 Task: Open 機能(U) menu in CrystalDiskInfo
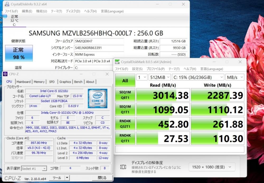click(x=42, y=11)
